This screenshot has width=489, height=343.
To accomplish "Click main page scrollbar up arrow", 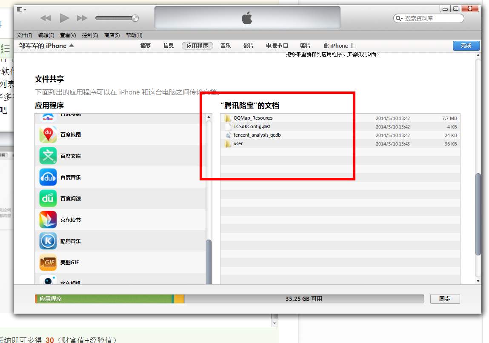I will click(478, 55).
